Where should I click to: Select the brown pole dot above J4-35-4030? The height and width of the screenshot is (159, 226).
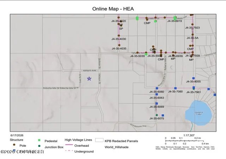119,35
